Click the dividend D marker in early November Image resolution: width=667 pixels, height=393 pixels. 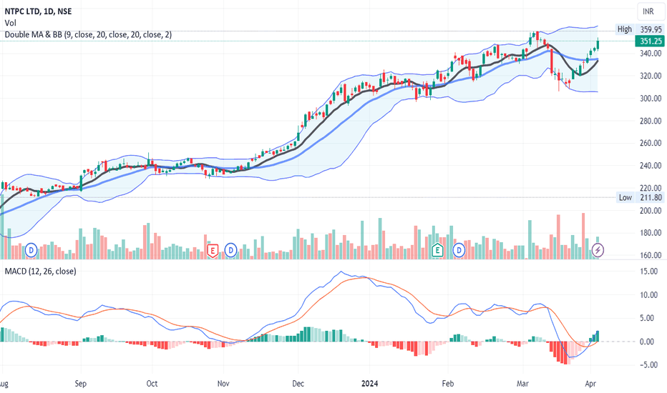point(230,250)
